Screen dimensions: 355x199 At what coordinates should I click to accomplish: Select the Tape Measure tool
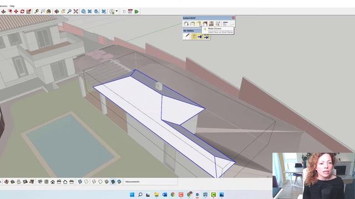(36, 11)
